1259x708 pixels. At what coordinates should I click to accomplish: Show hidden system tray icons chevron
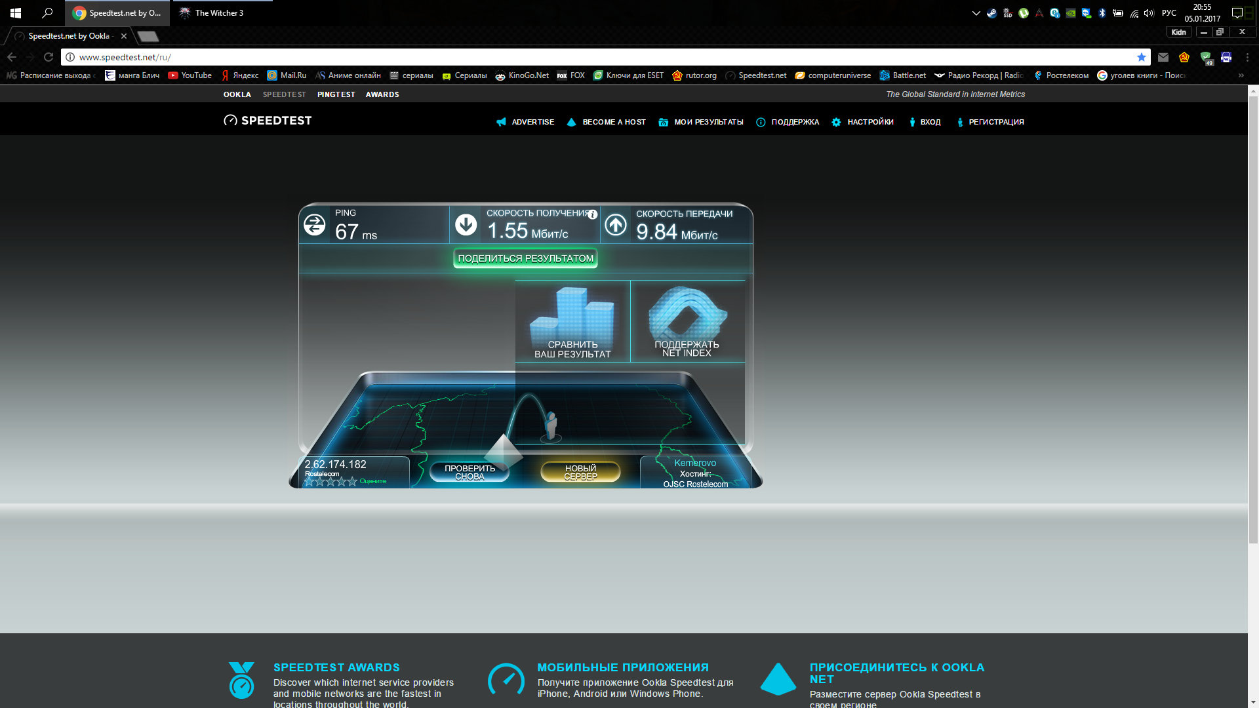tap(976, 13)
